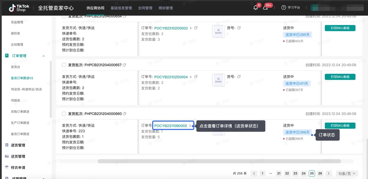Open 生产订单跟进 in the sidebar
This screenshot has height=179, width=368.
point(20,123)
